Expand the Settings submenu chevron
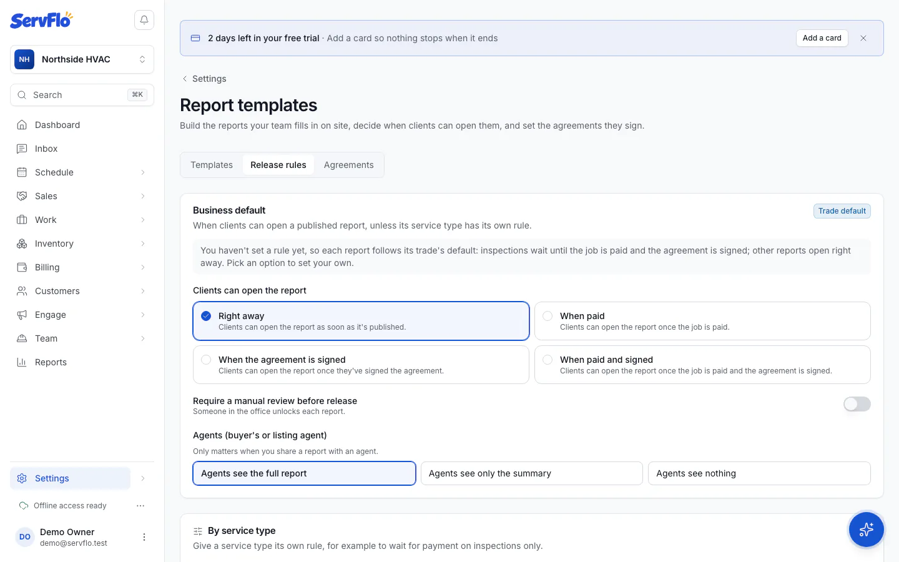 coord(143,478)
